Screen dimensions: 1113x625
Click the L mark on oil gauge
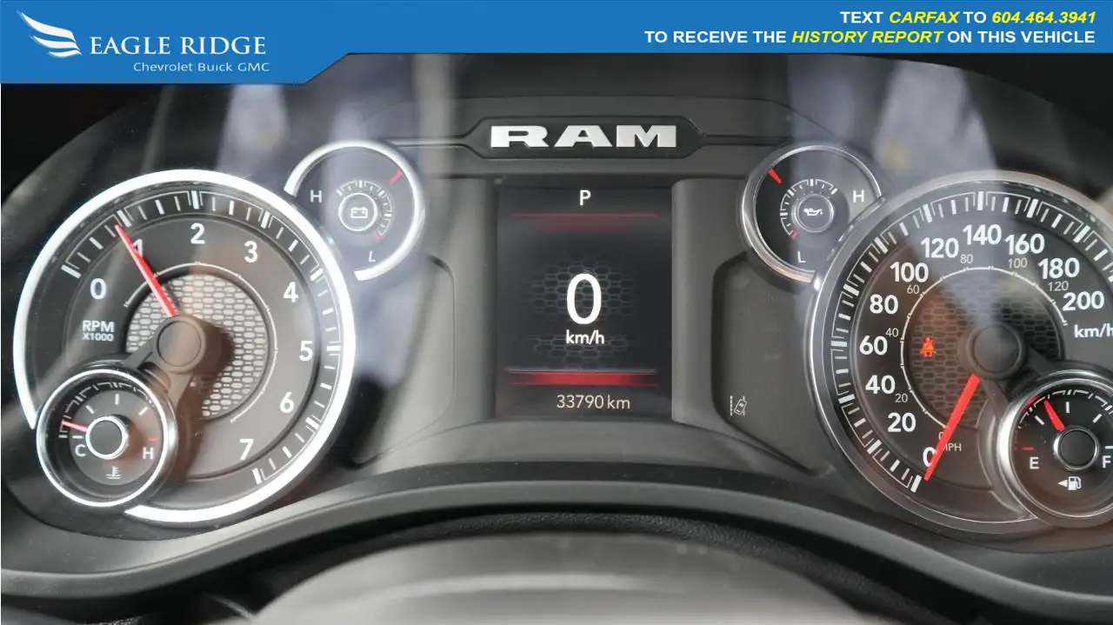801,256
